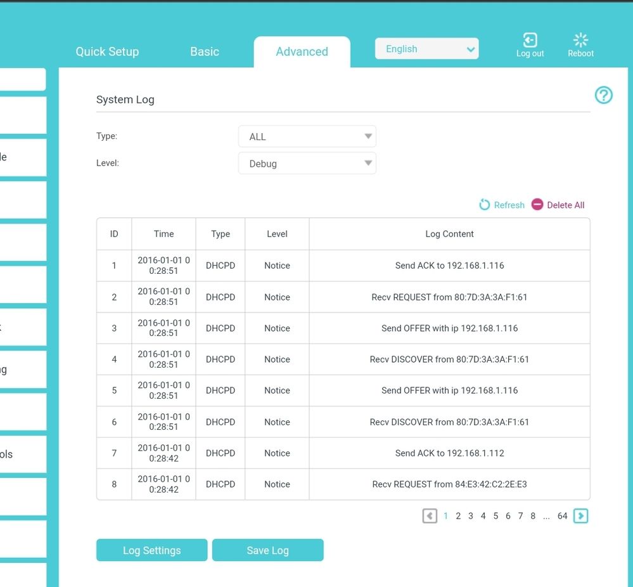Expand the Level dropdown set to Debug
Screen dimensions: 633x587
pos(307,164)
